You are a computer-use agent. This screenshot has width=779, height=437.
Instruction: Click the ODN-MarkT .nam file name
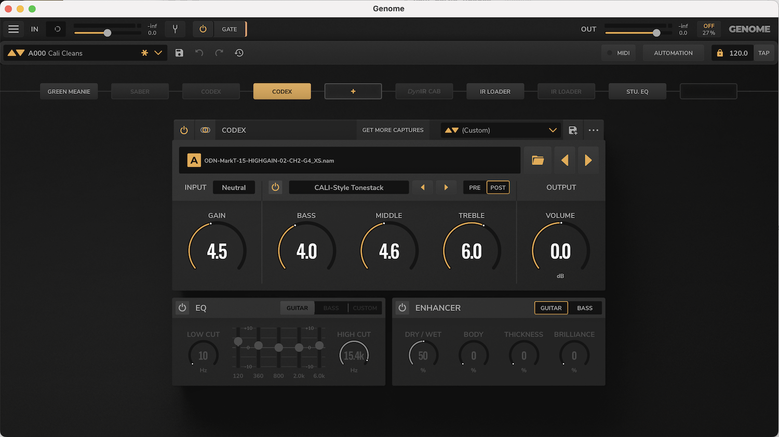[x=269, y=161]
